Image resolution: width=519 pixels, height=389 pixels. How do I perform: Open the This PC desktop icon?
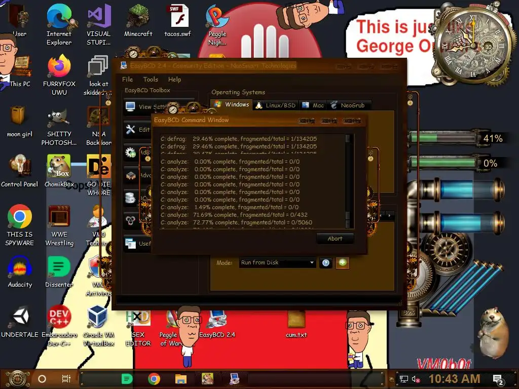(x=19, y=71)
